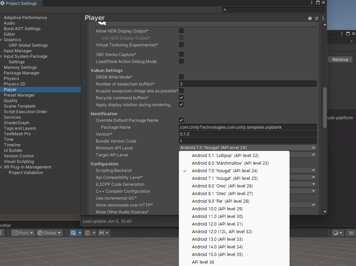
Task: Click the snap increment ruler icon
Action: click(x=101, y=233)
